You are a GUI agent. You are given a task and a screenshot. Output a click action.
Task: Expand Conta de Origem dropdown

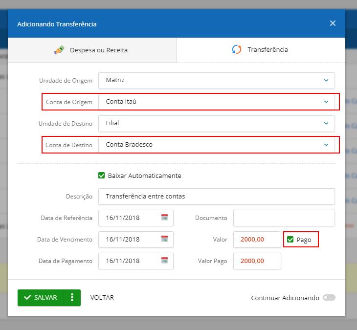[216, 102]
